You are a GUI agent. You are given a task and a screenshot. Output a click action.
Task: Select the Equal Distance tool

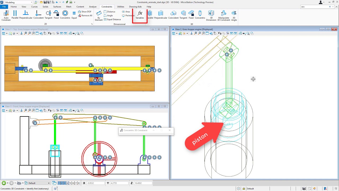tap(112, 19)
